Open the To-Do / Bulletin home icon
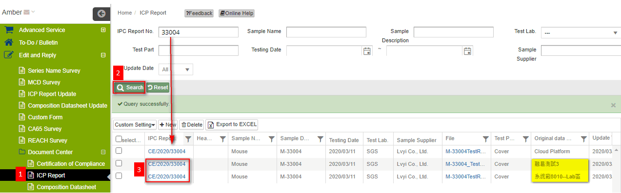621x193 pixels. point(8,42)
